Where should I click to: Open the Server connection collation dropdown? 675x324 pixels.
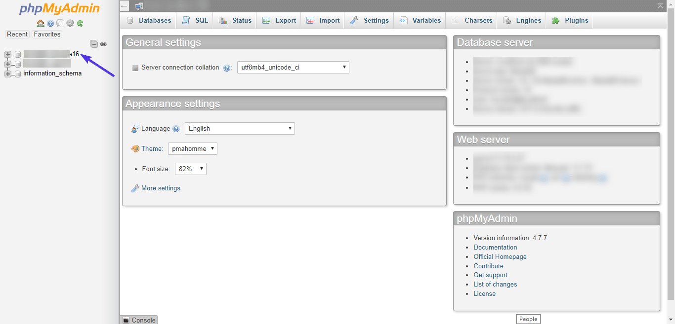pyautogui.click(x=293, y=67)
